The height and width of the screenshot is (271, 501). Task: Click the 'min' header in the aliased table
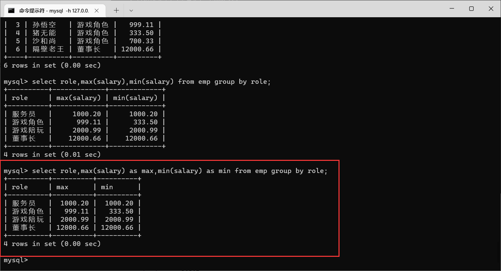click(107, 187)
